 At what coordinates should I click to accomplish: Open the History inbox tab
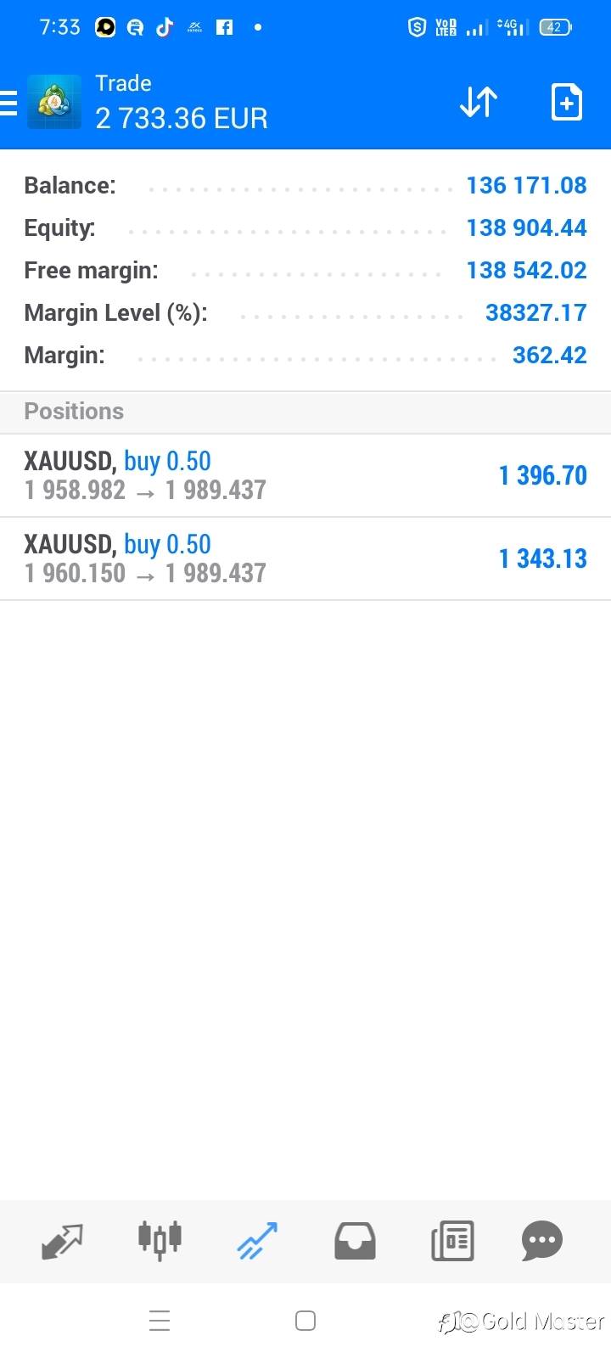coord(355,1241)
